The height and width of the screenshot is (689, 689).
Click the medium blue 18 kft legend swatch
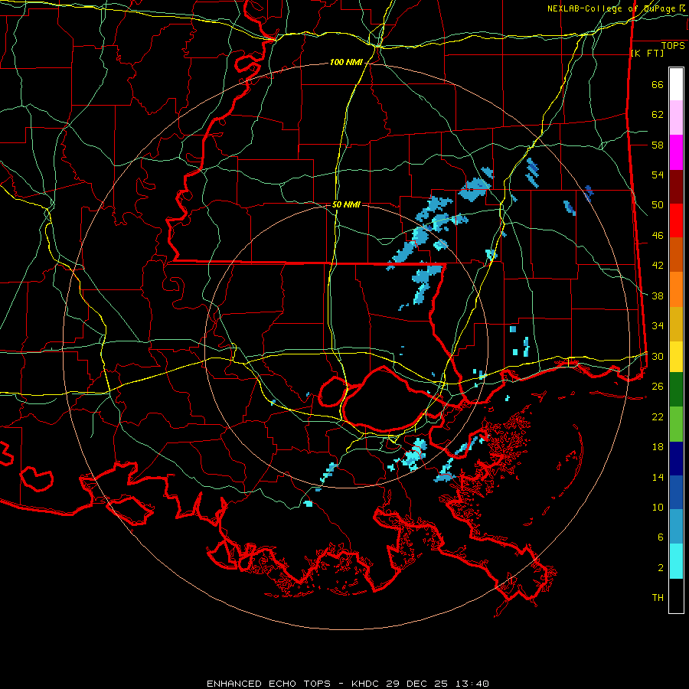676,492
